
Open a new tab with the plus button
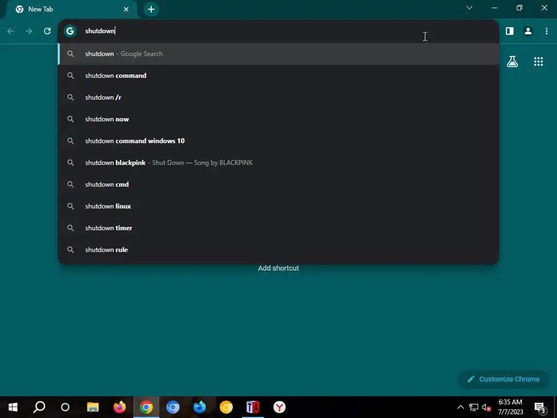[151, 9]
